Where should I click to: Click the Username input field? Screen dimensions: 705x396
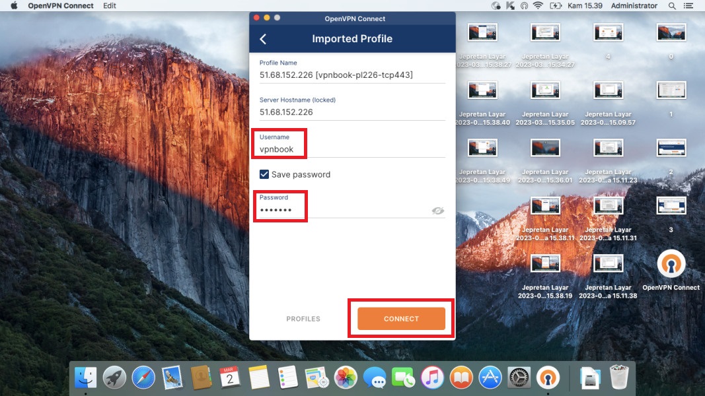pos(352,149)
